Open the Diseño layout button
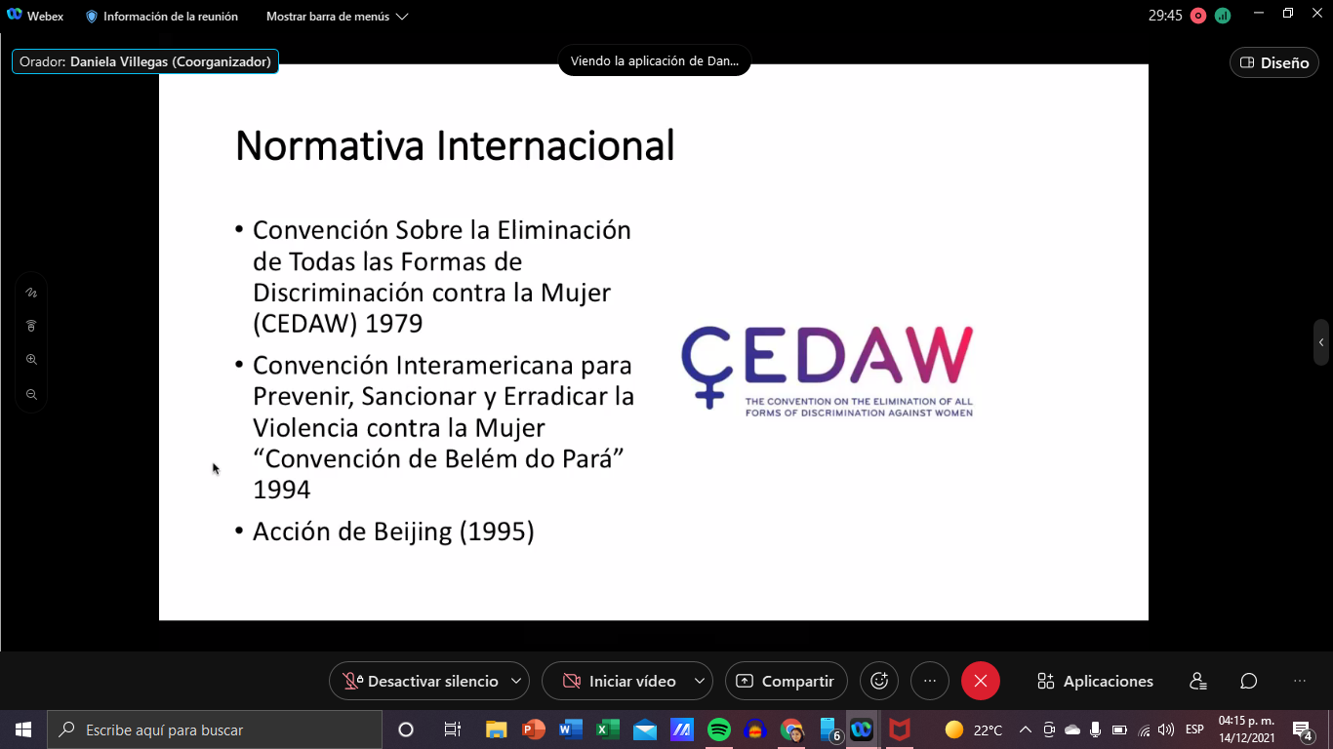The width and height of the screenshot is (1333, 749). tap(1274, 62)
